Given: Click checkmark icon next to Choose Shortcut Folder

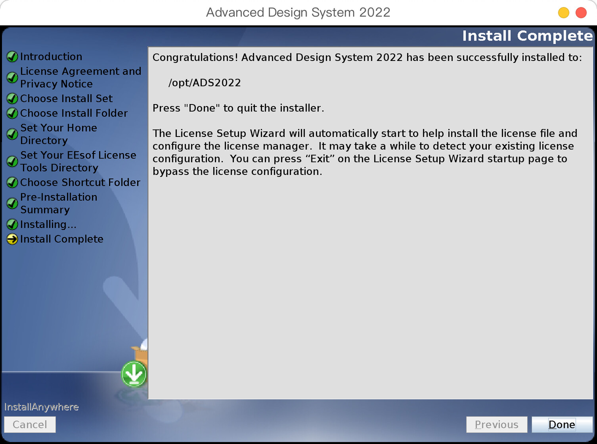Looking at the screenshot, I should pos(12,182).
